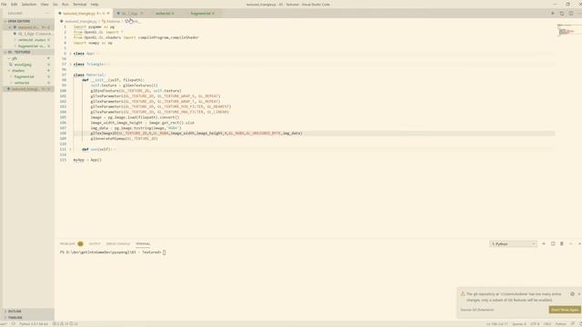Collapse the Open Editors section

coord(28,21)
